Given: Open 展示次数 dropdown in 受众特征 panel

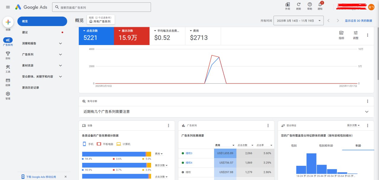Looking at the screenshot, I should point(353,125).
